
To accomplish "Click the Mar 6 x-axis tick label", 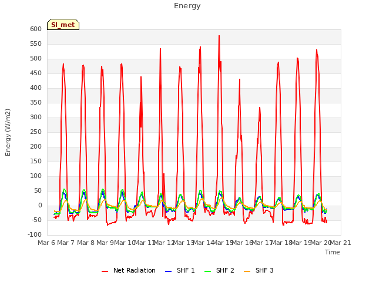I will click(46, 243).
